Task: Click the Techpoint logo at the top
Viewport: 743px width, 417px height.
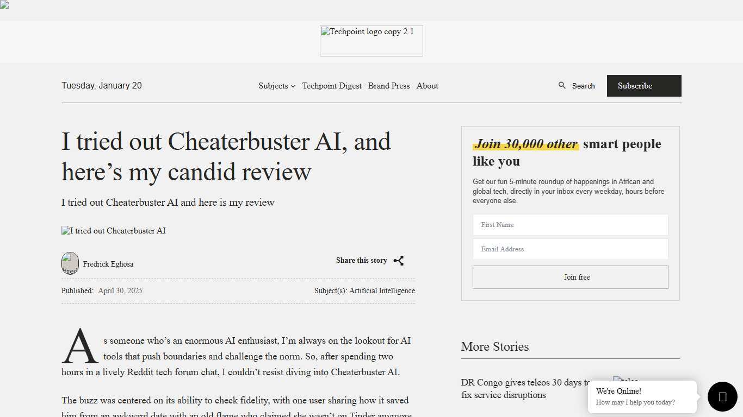Action: click(371, 41)
